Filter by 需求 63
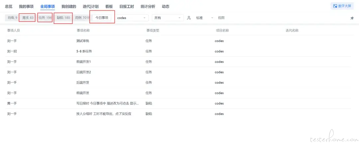The image size is (359, 147). pyautogui.click(x=28, y=18)
